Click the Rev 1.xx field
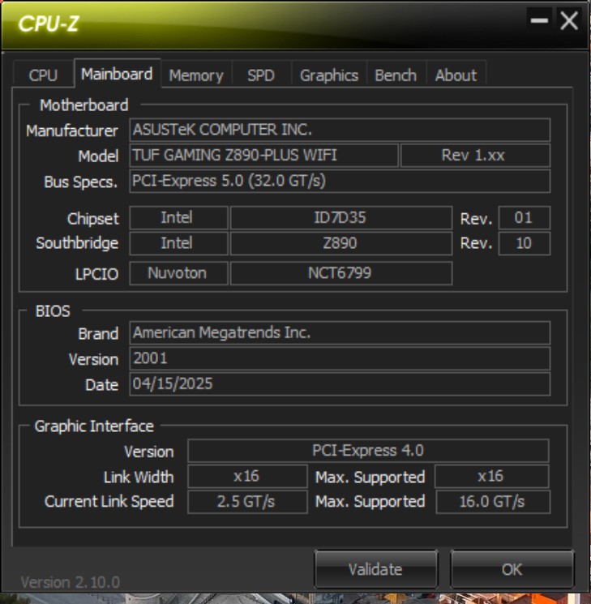Image resolution: width=591 pixels, height=604 pixels. (475, 155)
